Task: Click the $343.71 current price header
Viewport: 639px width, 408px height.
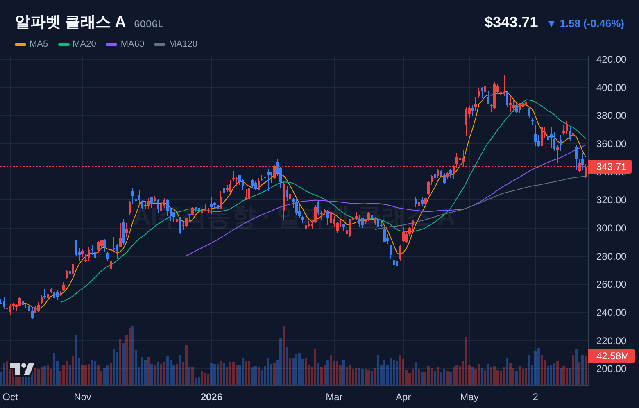Action: tap(511, 22)
